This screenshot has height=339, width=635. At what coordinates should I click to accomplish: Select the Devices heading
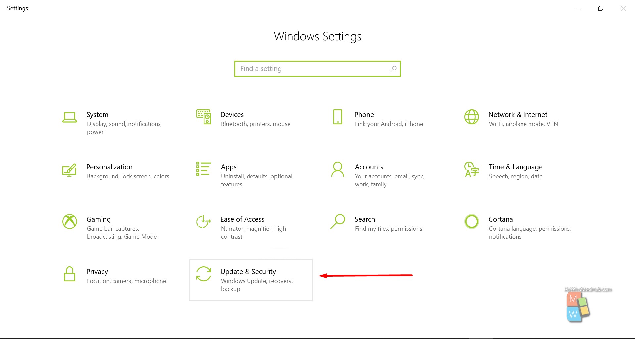click(x=232, y=115)
